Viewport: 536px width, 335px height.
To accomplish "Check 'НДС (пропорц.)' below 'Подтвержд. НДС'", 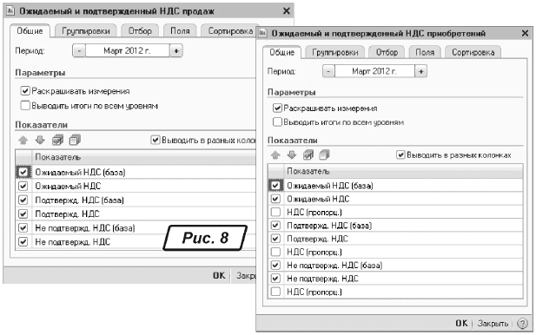I will pyautogui.click(x=275, y=252).
